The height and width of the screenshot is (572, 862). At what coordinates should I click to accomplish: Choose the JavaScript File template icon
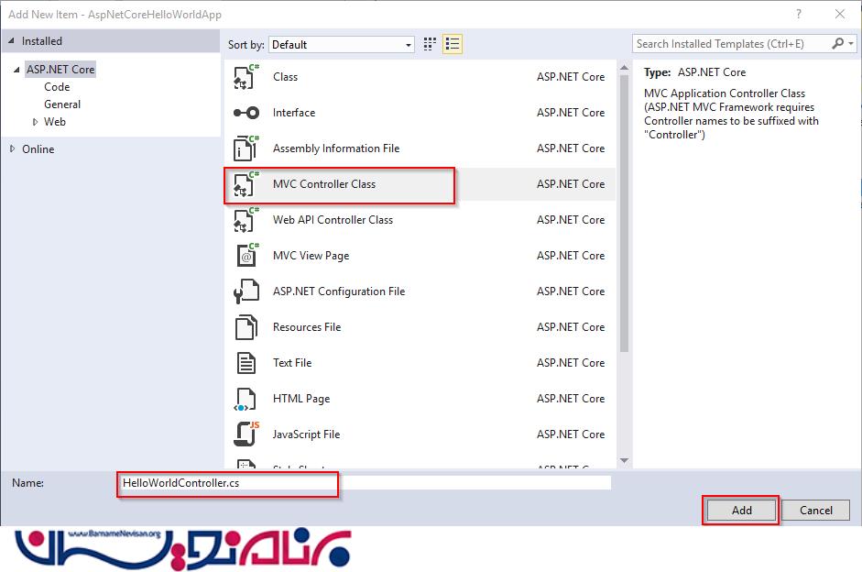click(x=246, y=434)
